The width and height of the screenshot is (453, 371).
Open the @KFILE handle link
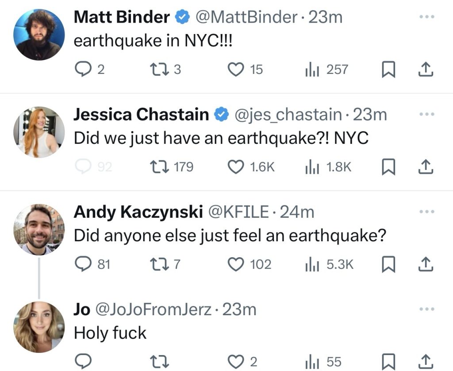[238, 212]
